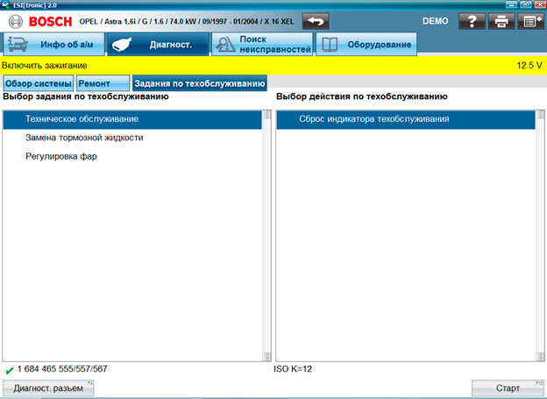Choose Регулировка фар task
Image resolution: width=547 pixels, height=399 pixels.
click(60, 156)
